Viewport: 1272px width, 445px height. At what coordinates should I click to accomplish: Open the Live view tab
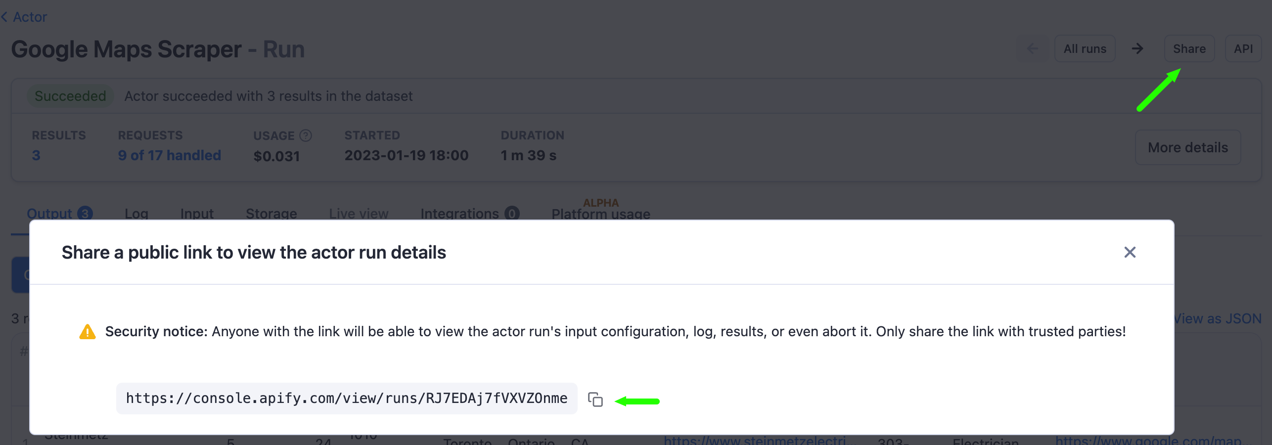359,213
